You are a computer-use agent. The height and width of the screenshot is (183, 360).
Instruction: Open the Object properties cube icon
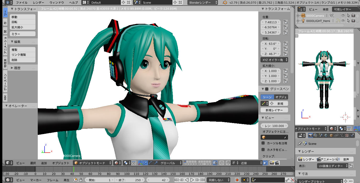[331, 135]
